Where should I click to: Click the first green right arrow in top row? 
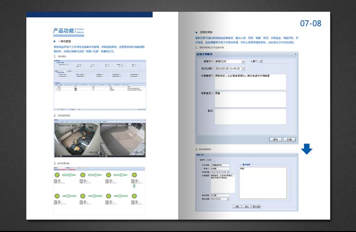70,175
